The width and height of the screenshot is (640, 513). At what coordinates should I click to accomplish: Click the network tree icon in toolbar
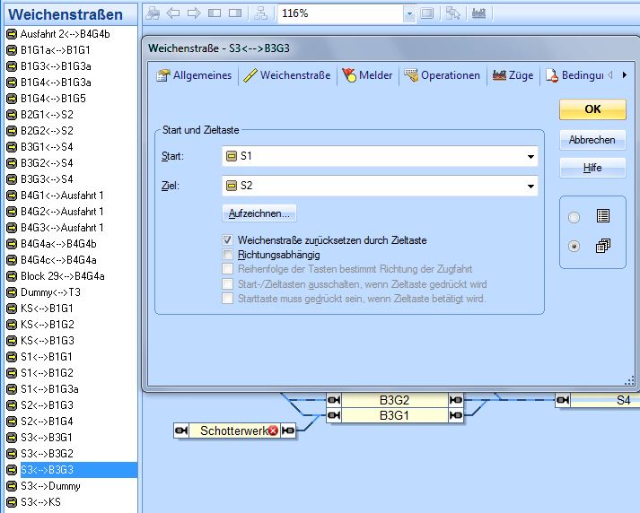coord(260,13)
